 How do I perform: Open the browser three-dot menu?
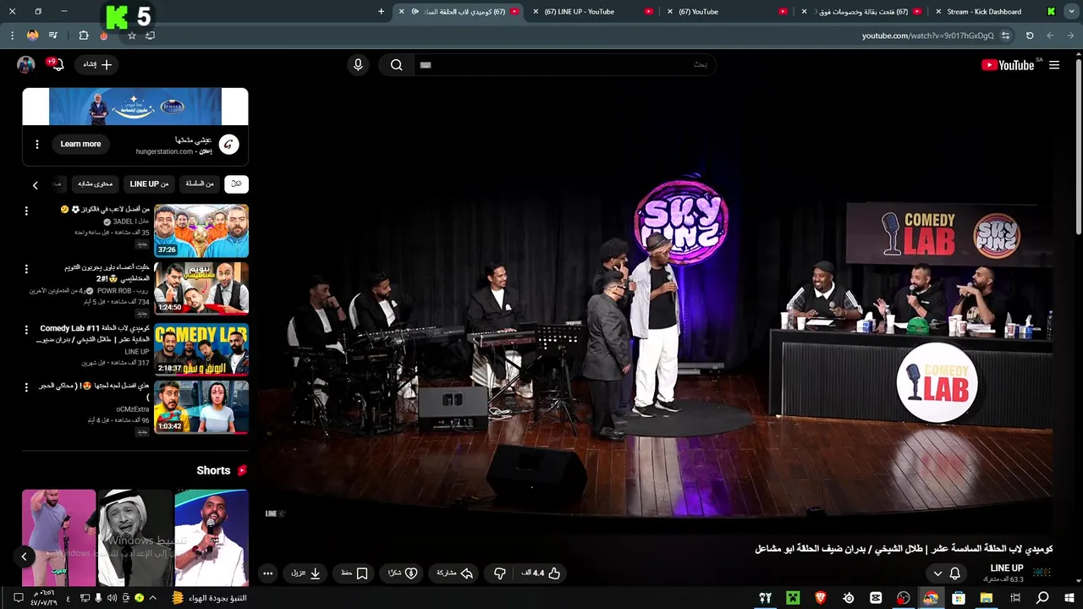click(12, 36)
